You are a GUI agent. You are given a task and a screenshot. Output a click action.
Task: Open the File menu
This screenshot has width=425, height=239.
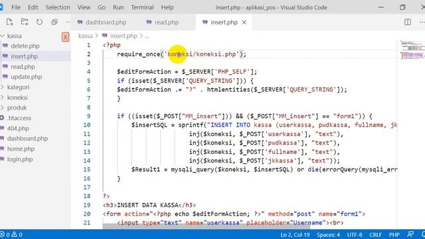(x=16, y=7)
